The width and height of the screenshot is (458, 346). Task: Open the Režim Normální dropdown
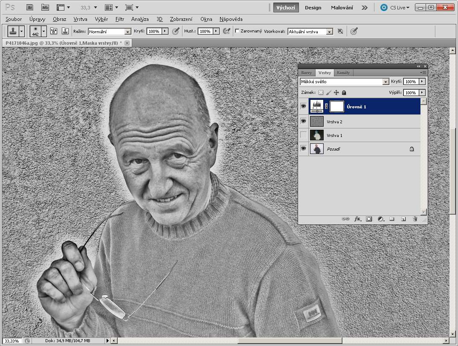[128, 32]
